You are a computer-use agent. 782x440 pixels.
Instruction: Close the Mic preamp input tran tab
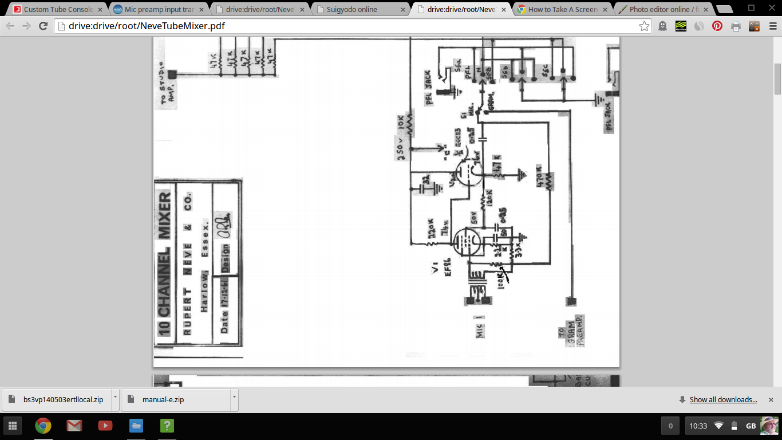pos(202,10)
